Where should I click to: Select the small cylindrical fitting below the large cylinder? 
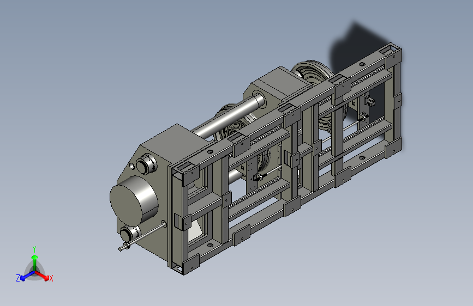click(130, 234)
